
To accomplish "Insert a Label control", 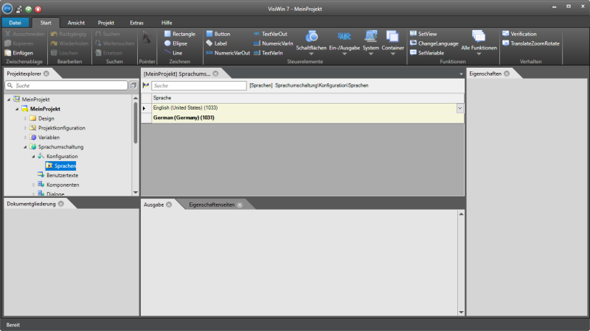I will pos(217,43).
